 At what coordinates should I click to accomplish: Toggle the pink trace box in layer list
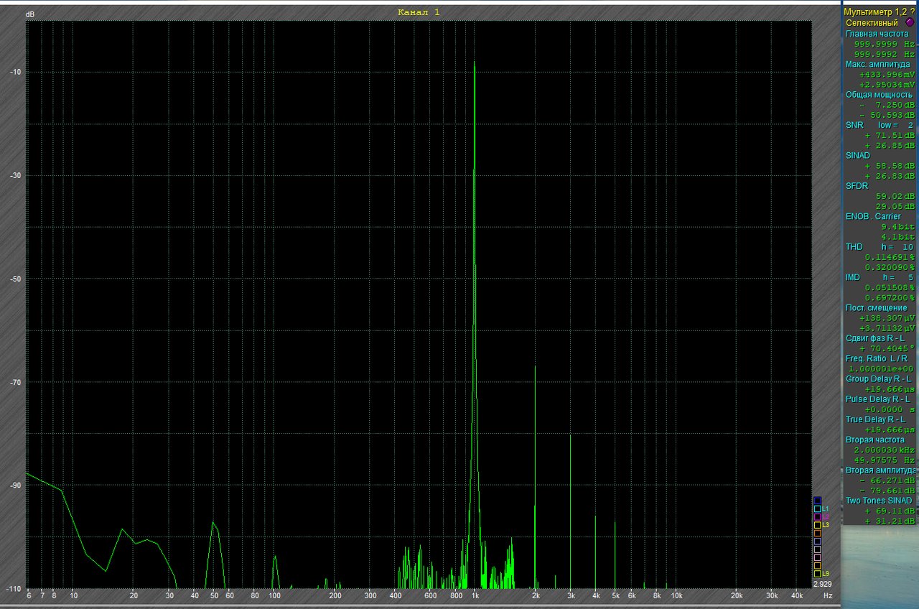(817, 557)
